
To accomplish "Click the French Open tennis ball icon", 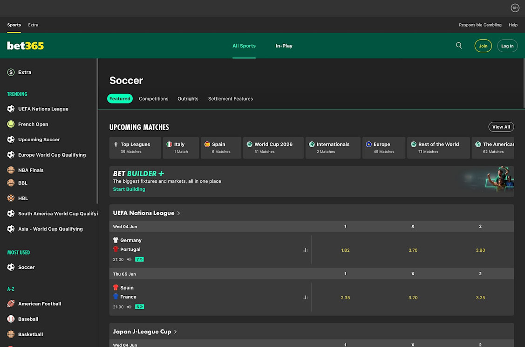I will pos(11,124).
